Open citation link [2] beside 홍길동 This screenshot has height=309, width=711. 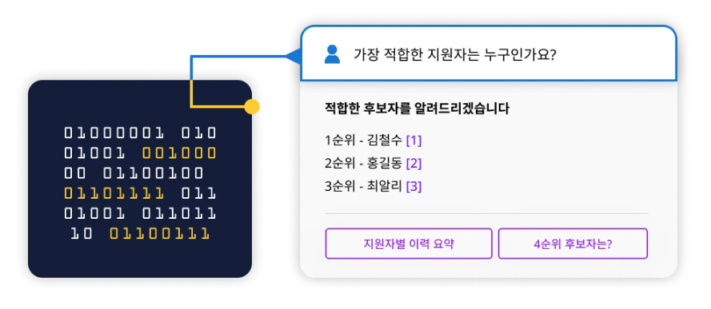click(x=413, y=164)
